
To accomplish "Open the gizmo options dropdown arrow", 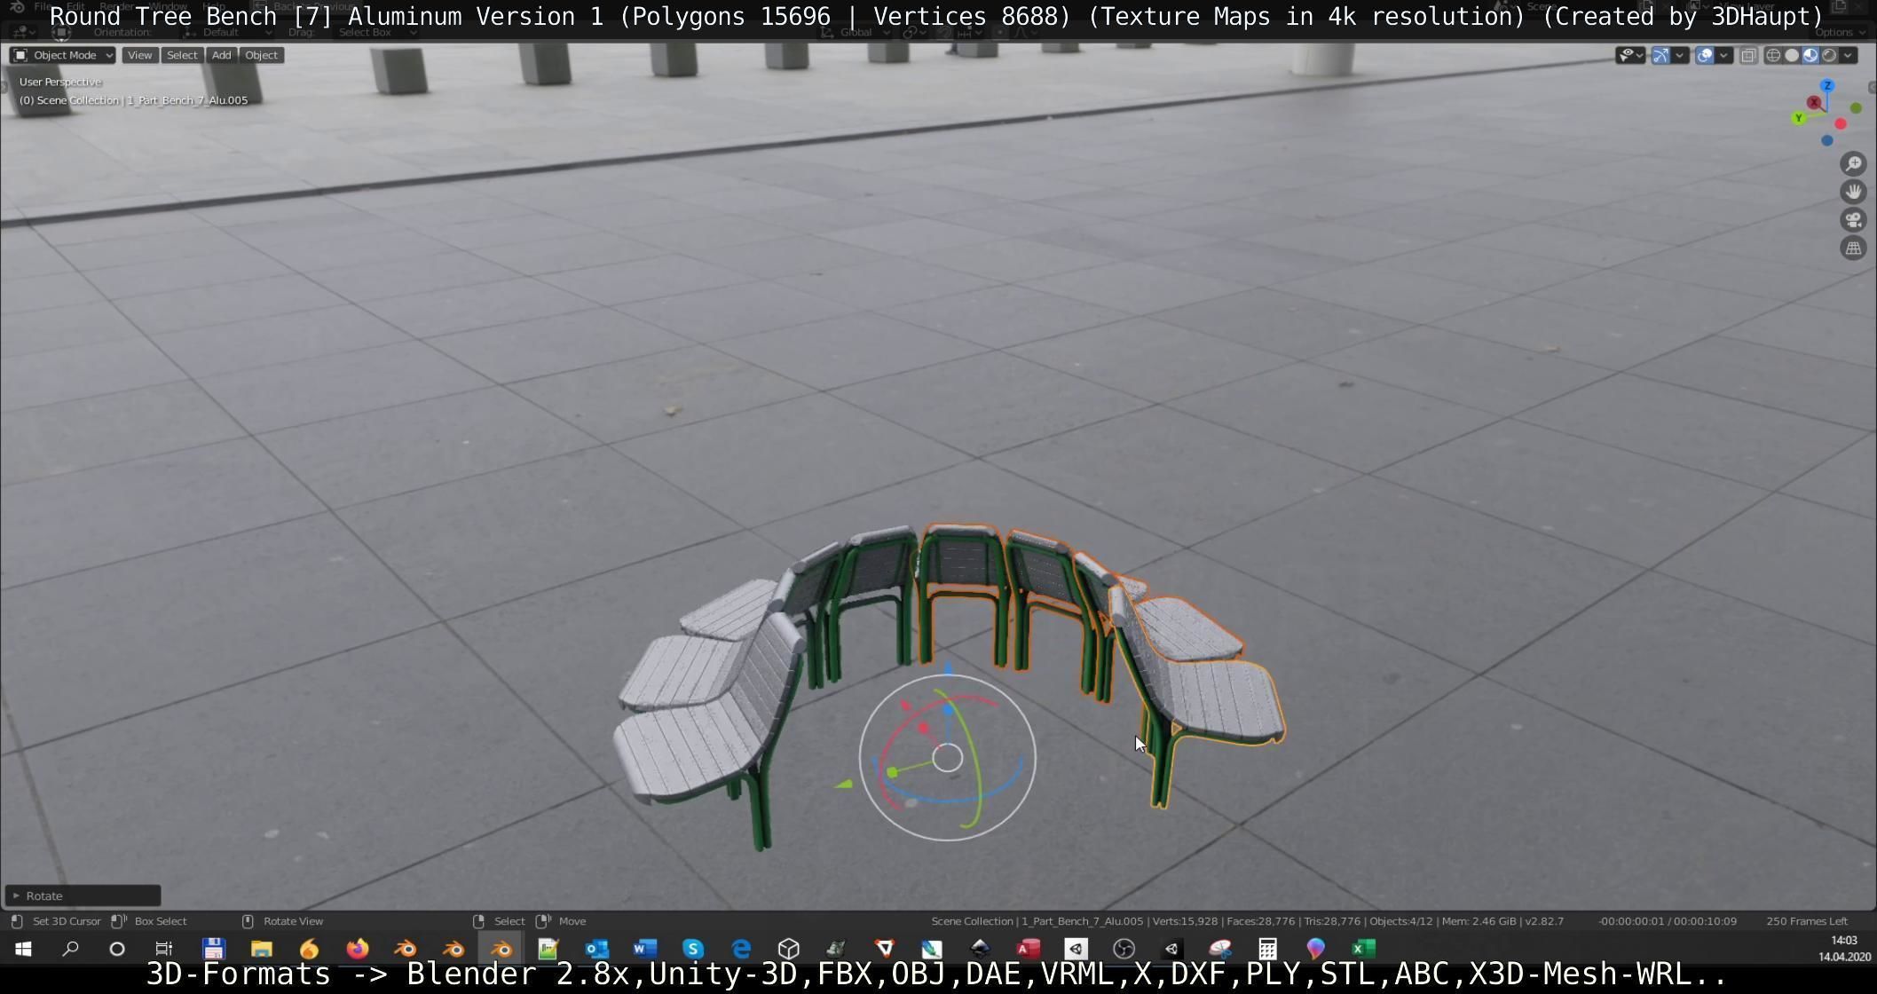I will pyautogui.click(x=1679, y=55).
